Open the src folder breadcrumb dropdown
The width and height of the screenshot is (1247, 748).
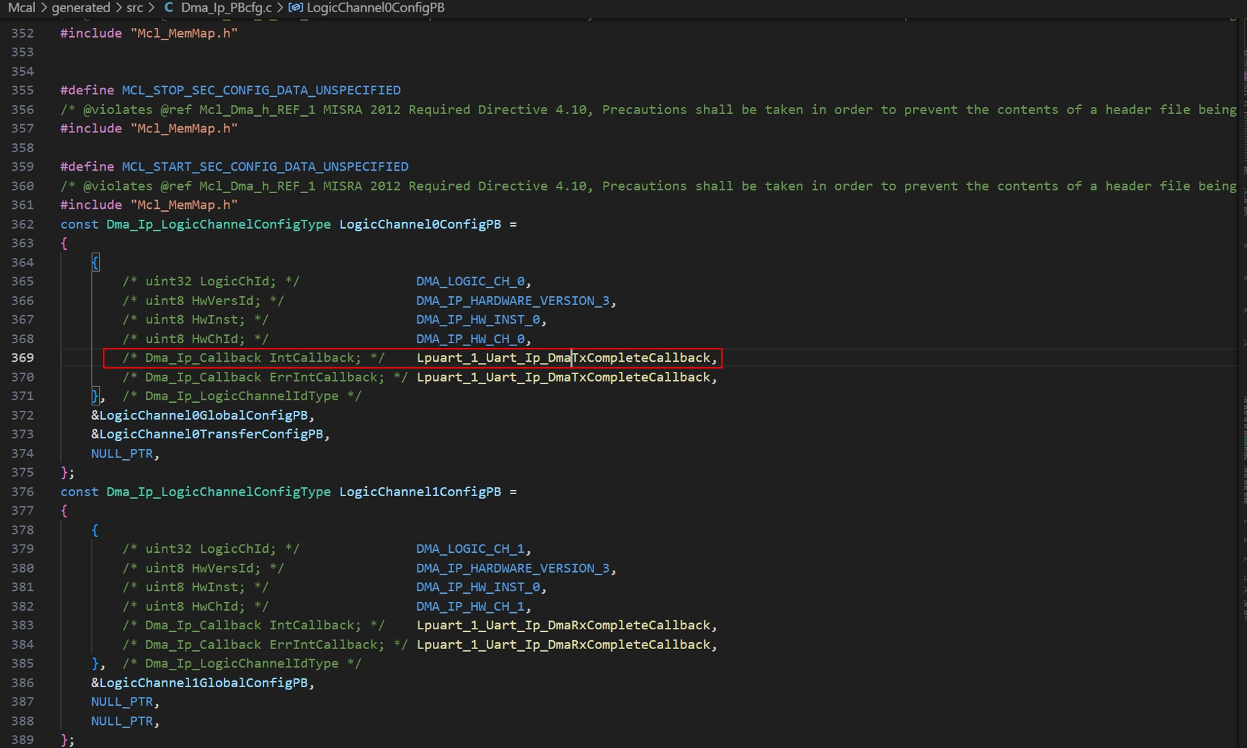click(x=134, y=8)
